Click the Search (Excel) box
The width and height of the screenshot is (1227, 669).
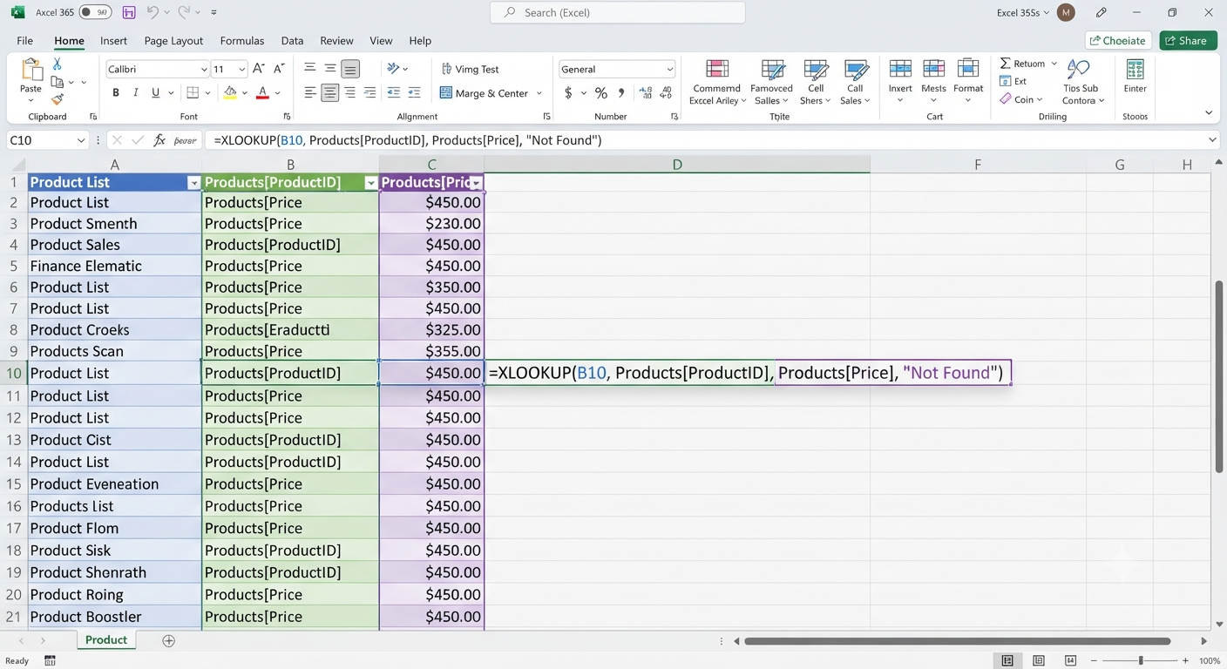pos(617,12)
